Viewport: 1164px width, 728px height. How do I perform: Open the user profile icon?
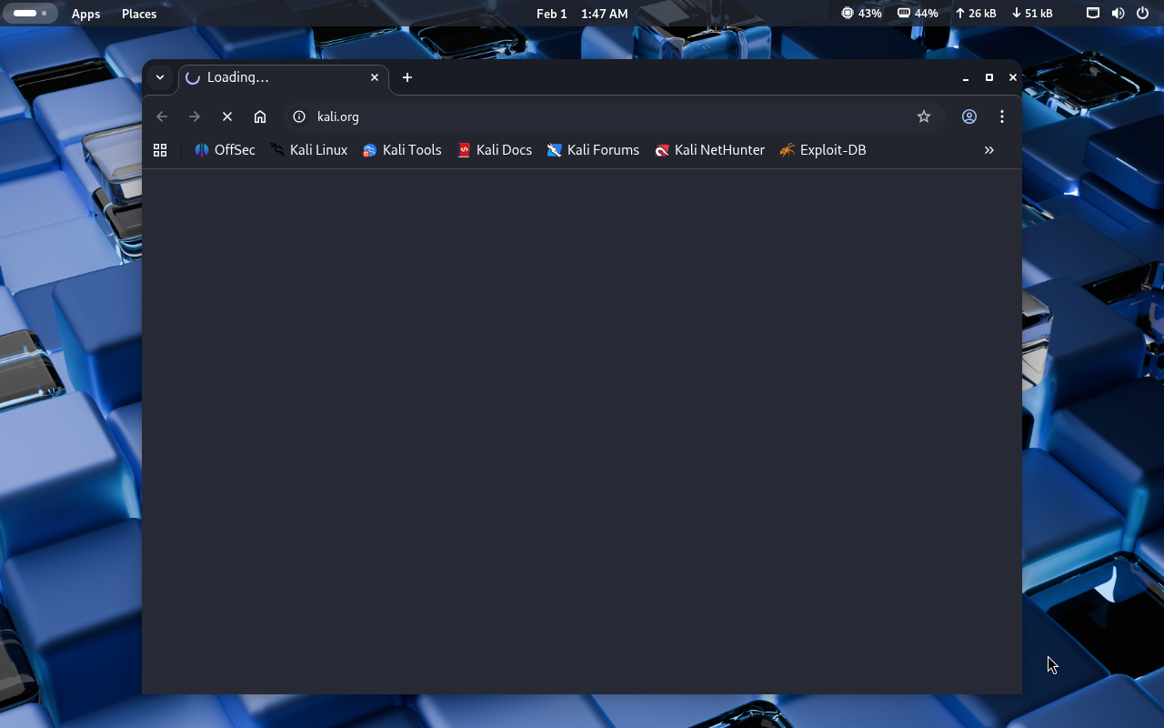pyautogui.click(x=969, y=116)
